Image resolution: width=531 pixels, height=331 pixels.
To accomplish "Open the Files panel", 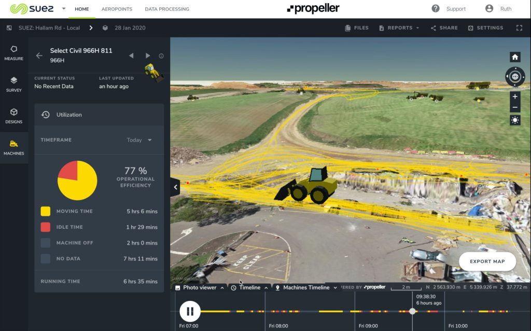I will click(356, 27).
